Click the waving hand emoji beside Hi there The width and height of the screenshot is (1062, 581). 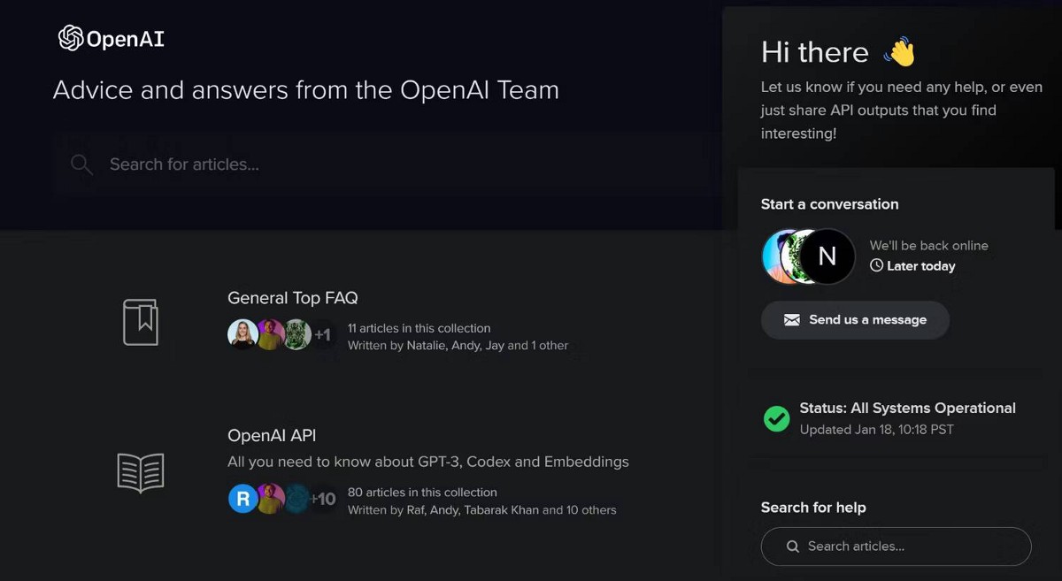click(899, 51)
